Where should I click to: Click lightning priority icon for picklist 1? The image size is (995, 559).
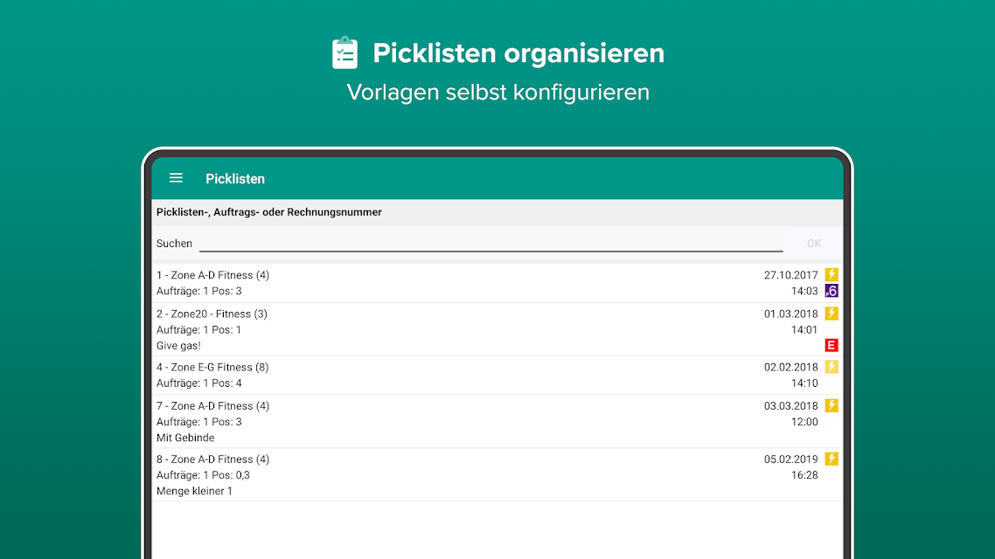coord(831,274)
